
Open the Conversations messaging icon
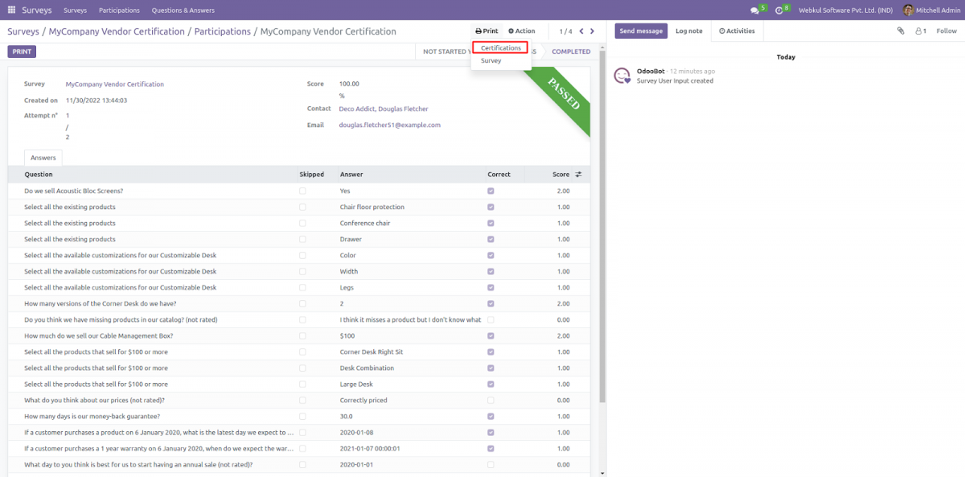click(754, 8)
